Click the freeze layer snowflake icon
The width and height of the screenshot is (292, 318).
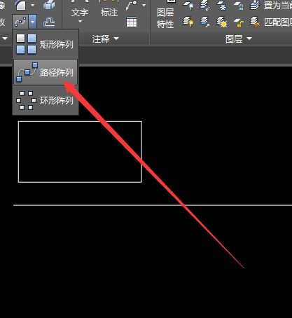221,5
